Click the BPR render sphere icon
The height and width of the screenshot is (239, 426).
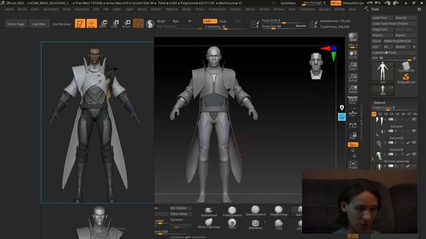[353, 37]
